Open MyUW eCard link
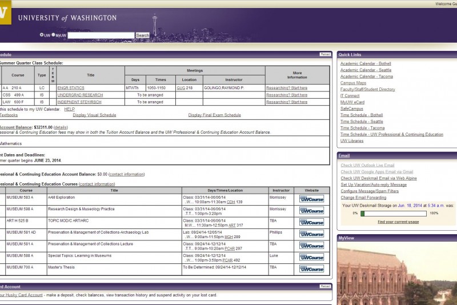 tap(352, 102)
